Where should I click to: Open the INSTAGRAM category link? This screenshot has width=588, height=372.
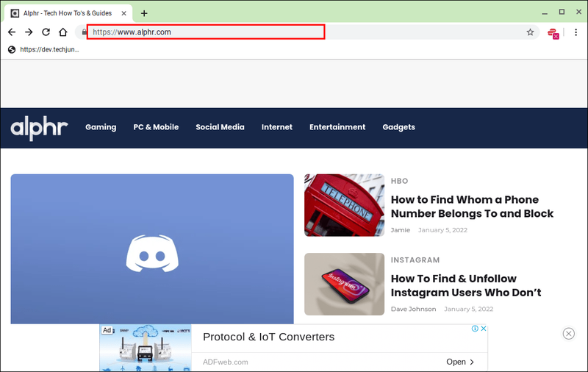click(x=415, y=260)
